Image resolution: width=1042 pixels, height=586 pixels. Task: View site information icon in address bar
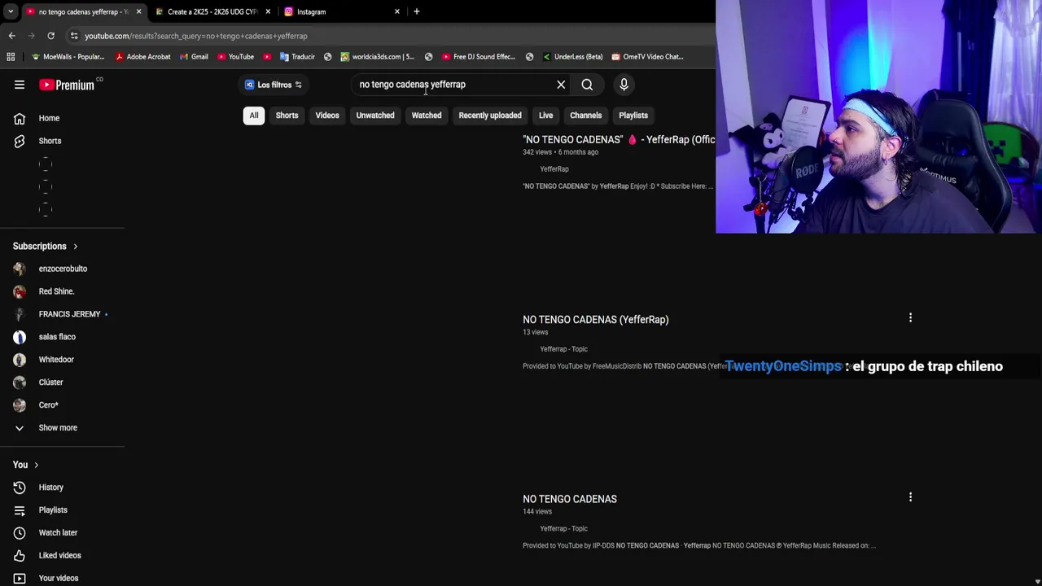point(74,36)
